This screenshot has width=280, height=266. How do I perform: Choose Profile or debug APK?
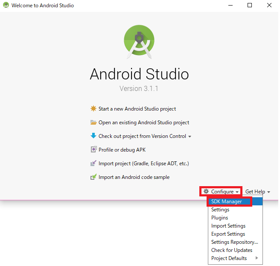click(122, 150)
